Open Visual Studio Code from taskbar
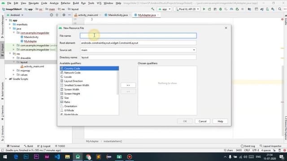 57,157
